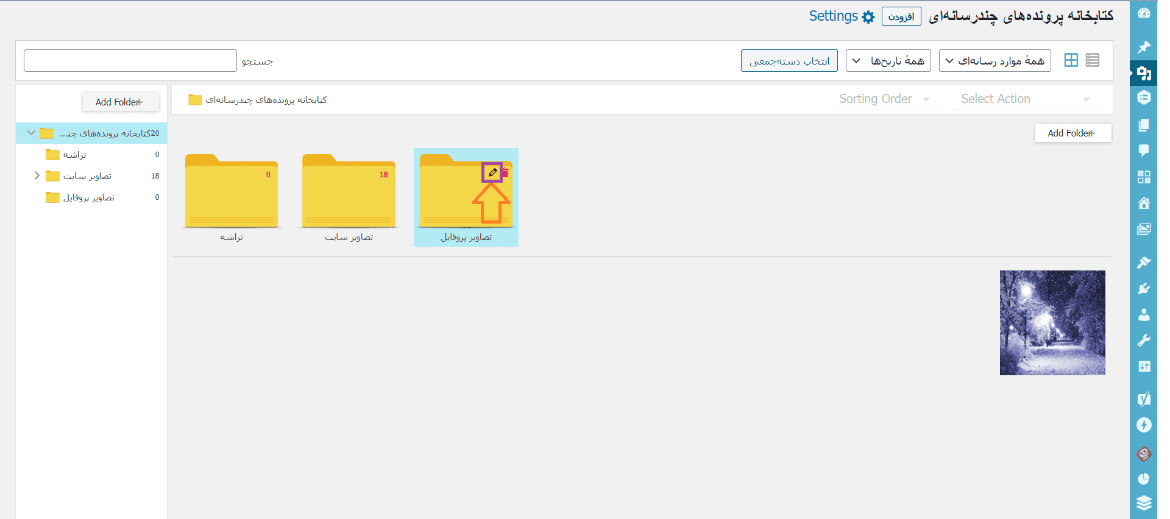Open the Select Action dropdown
1170x519 pixels.
pos(1027,99)
